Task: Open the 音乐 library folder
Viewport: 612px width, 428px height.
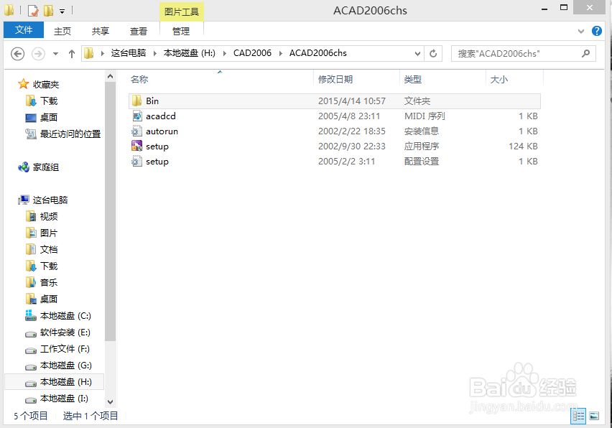Action: pos(49,282)
